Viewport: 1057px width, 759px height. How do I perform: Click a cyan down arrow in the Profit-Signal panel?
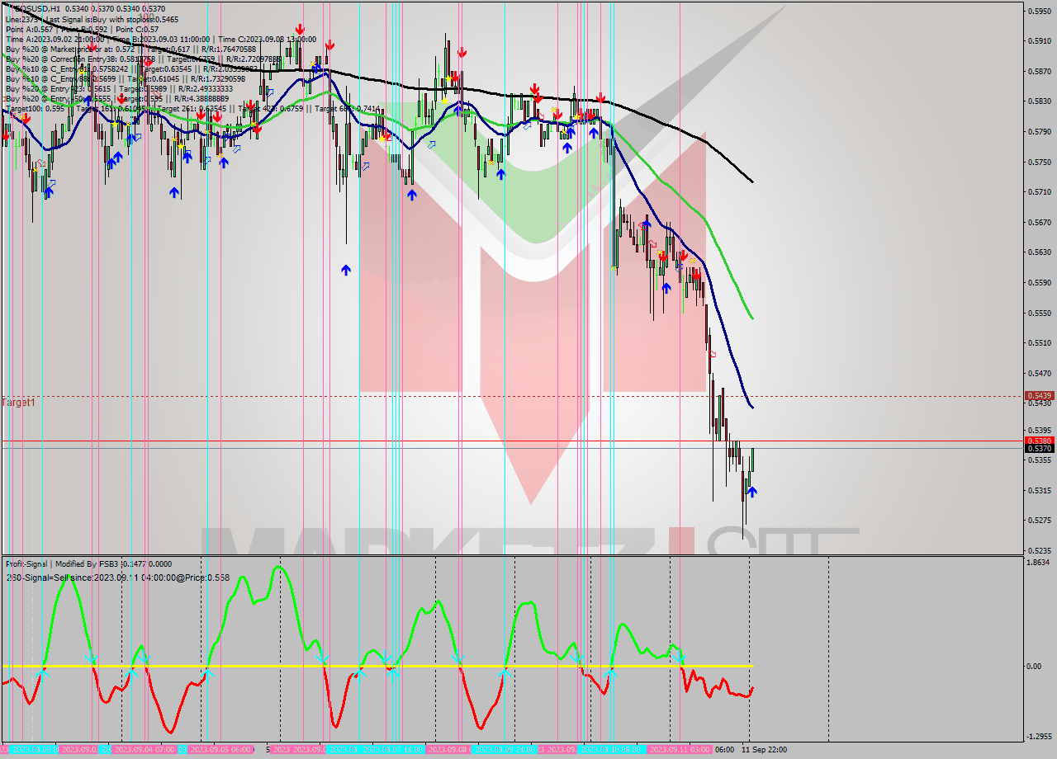pyautogui.click(x=92, y=658)
